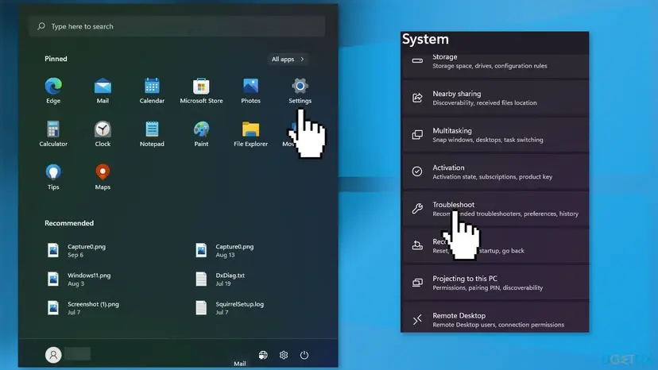This screenshot has height=370, width=658.
Task: Open Capture0.png dated Sep 6
Action: pyautogui.click(x=78, y=250)
